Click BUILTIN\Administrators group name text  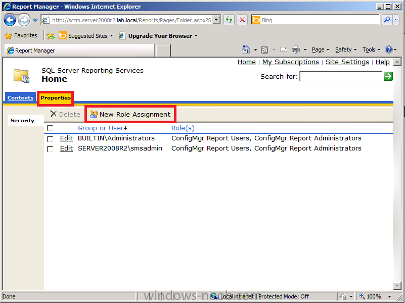[116, 138]
